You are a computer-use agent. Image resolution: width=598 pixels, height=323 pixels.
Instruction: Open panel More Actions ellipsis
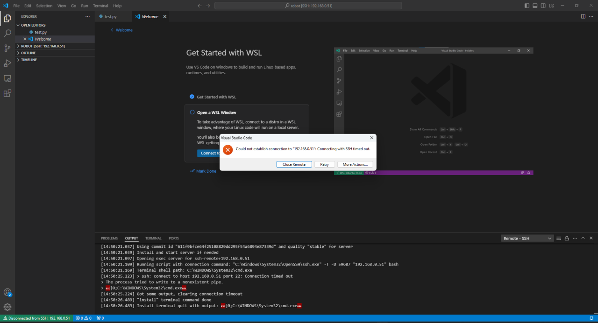575,238
